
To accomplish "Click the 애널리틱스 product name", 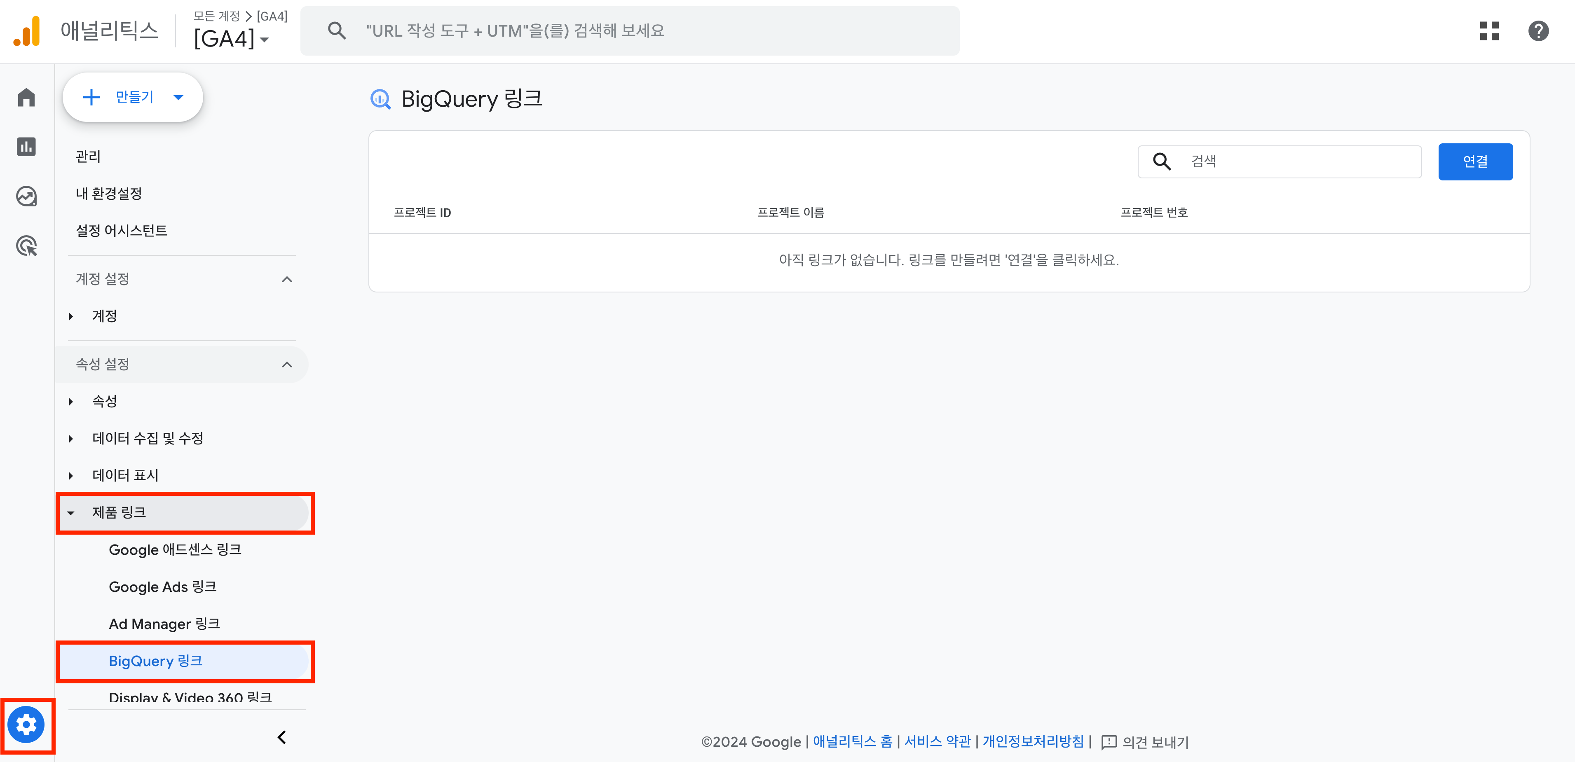I will point(110,30).
